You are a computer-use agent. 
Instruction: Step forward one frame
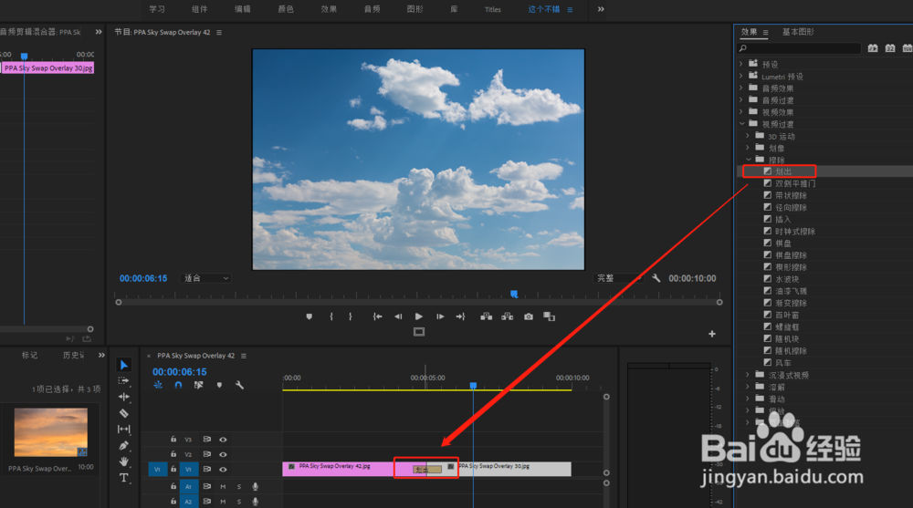point(440,316)
